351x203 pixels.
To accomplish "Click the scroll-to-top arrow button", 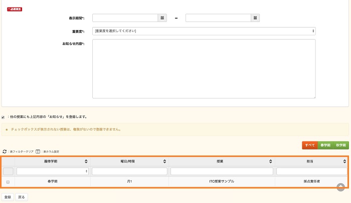I will (x=340, y=187).
